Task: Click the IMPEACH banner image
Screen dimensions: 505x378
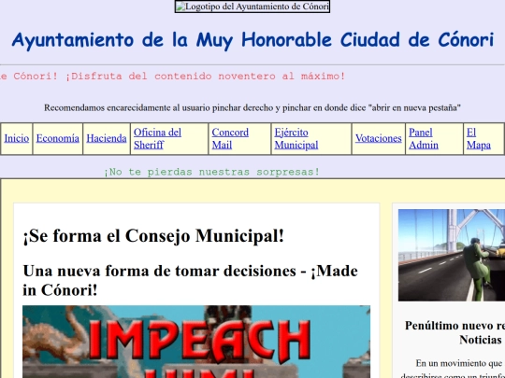Action: coord(196,342)
